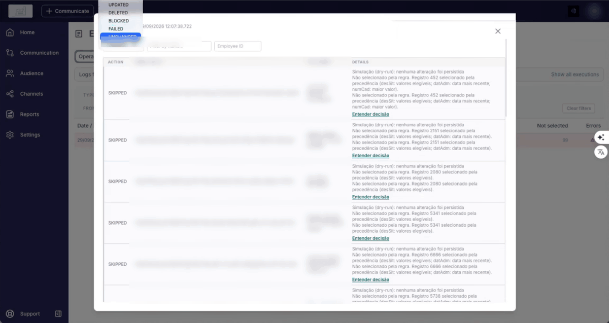Click the company logo in top left

click(20, 11)
